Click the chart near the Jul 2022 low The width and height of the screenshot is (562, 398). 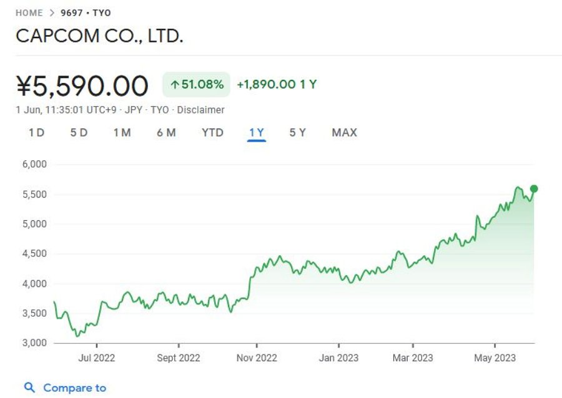[77, 336]
